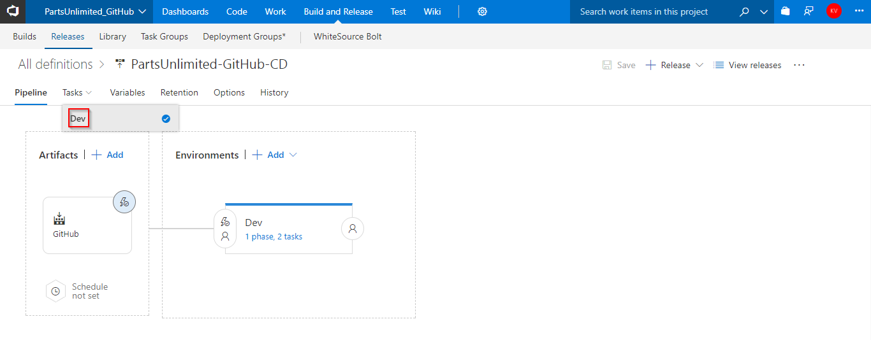Go to the Library sub-tab
This screenshot has width=871, height=340.
click(113, 36)
